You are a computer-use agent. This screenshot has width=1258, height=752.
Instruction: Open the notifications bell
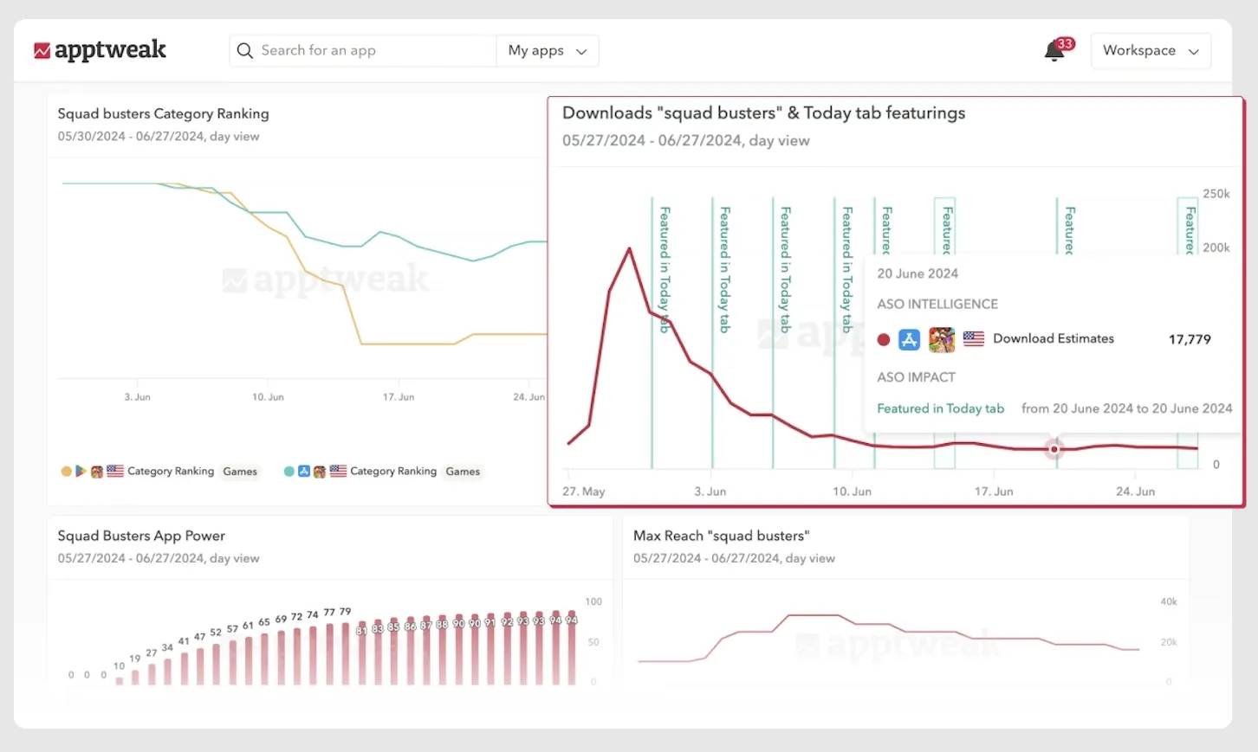[x=1054, y=51]
